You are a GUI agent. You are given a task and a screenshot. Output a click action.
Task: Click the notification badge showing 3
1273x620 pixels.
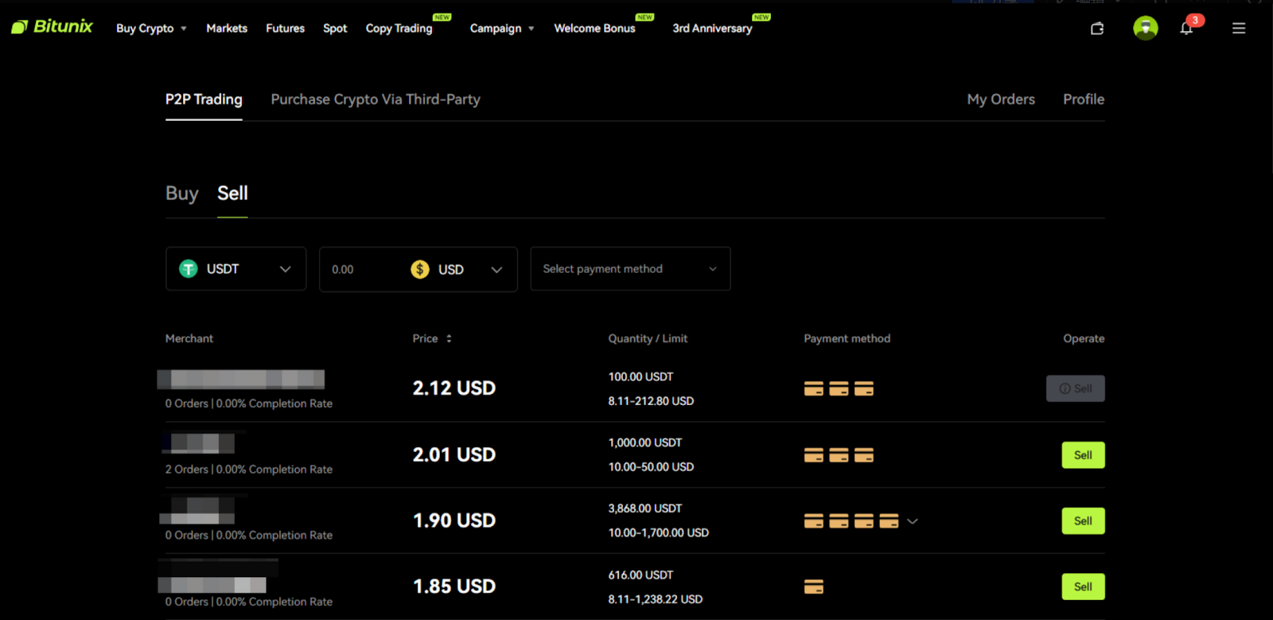click(1195, 20)
